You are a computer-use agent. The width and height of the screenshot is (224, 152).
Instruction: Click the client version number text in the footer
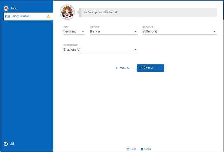(x=133, y=149)
